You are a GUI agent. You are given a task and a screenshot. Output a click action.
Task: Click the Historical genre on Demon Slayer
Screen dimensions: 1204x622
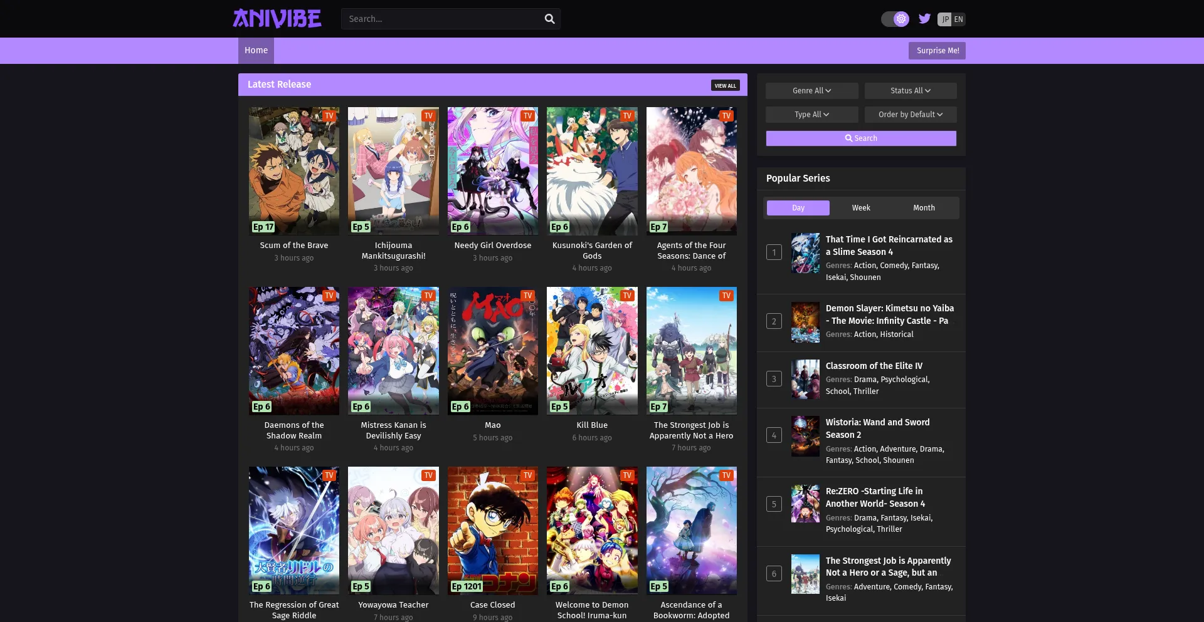[897, 334]
